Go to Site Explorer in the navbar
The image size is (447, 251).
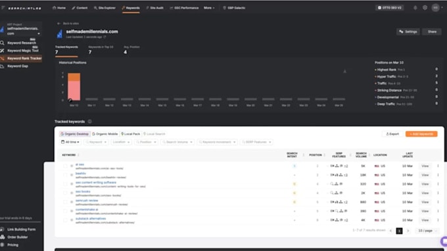click(x=105, y=8)
